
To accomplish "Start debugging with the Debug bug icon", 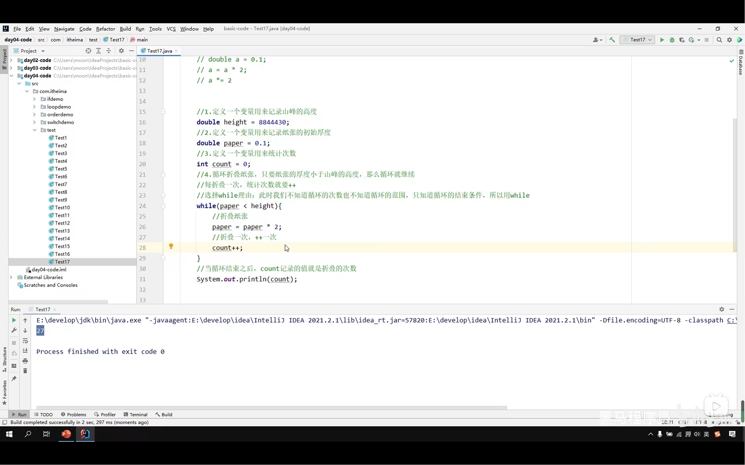I will tap(672, 40).
